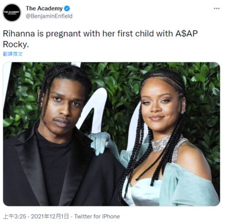Image resolution: width=225 pixels, height=223 pixels.
Task: Click the 2021年12月1日 date stamp
Action: pyautogui.click(x=50, y=216)
